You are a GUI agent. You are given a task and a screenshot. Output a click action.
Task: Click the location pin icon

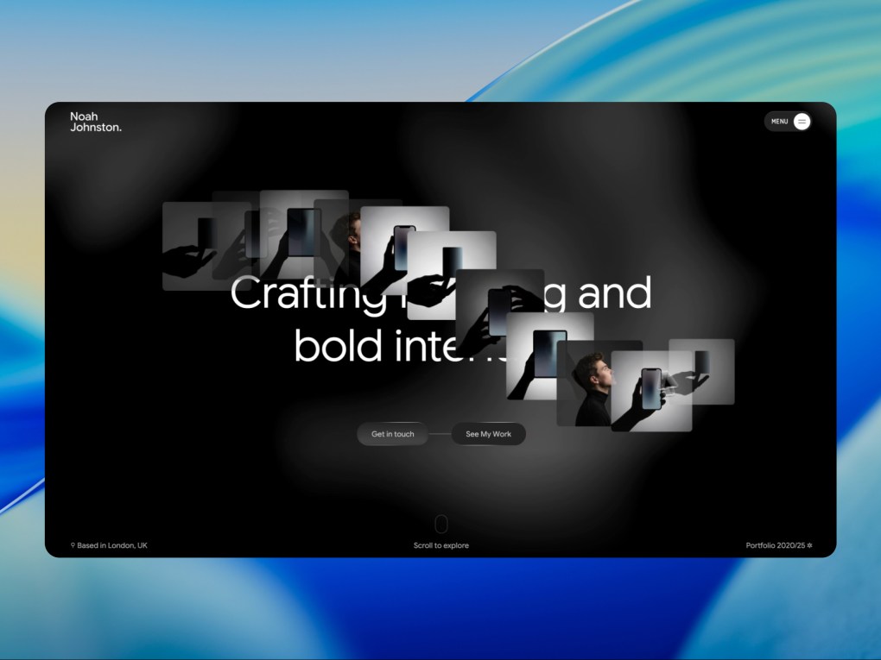[73, 545]
